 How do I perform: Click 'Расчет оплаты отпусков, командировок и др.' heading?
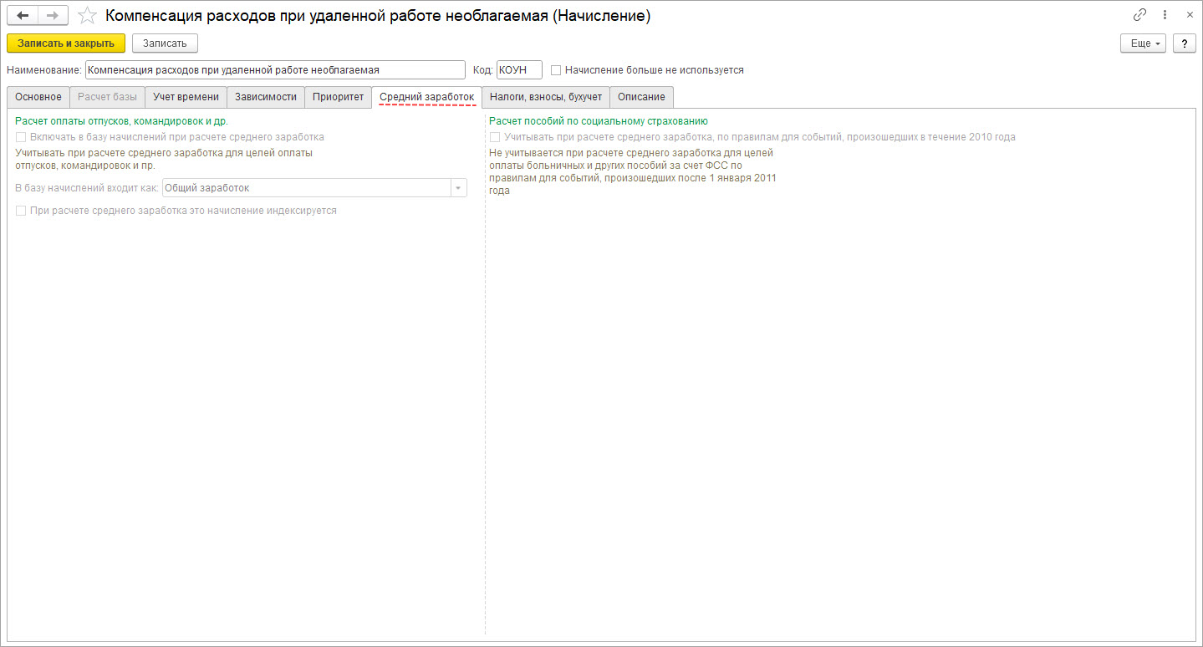[122, 121]
